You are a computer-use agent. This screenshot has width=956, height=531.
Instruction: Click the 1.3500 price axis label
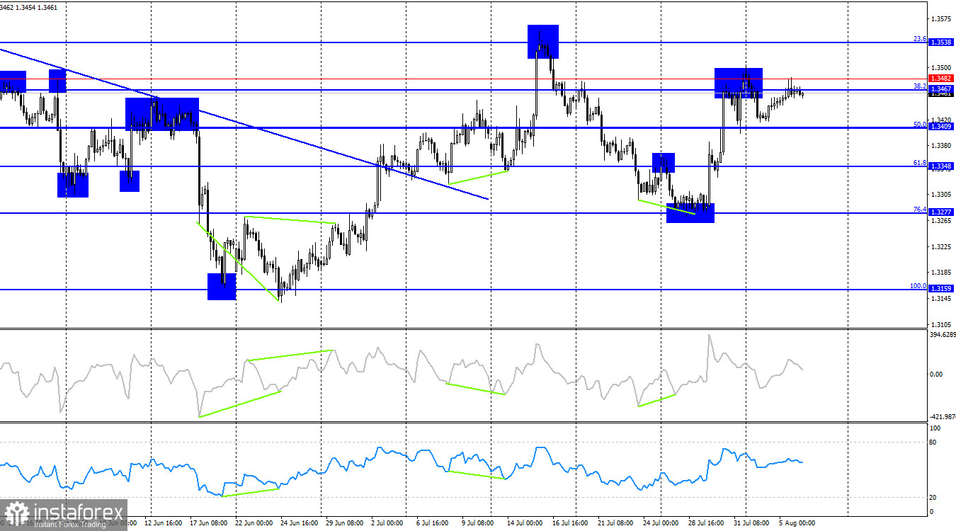coord(942,69)
